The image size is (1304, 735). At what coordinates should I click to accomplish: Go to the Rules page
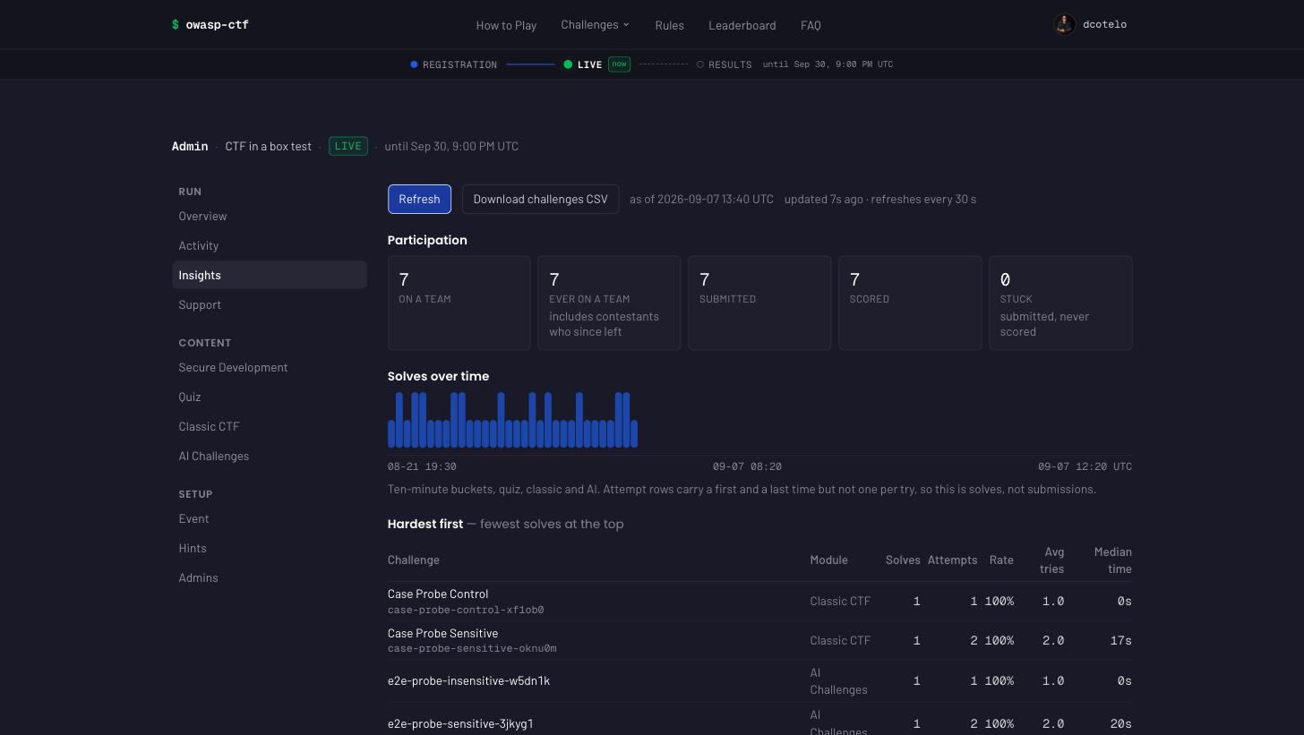click(x=669, y=25)
